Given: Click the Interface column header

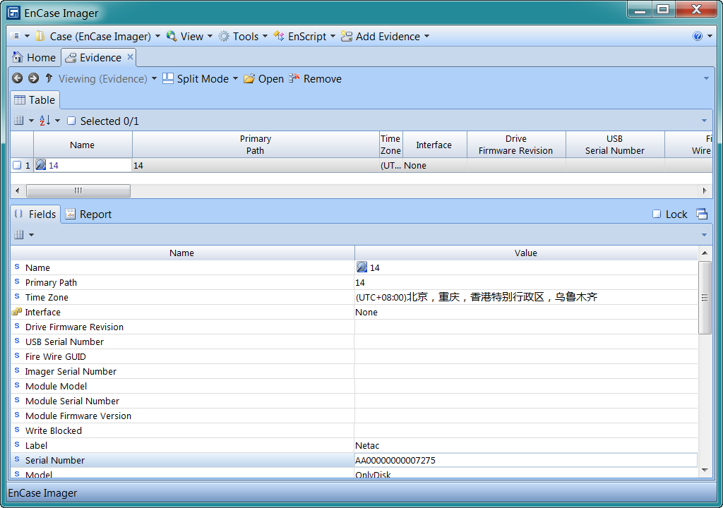Looking at the screenshot, I should (434, 145).
